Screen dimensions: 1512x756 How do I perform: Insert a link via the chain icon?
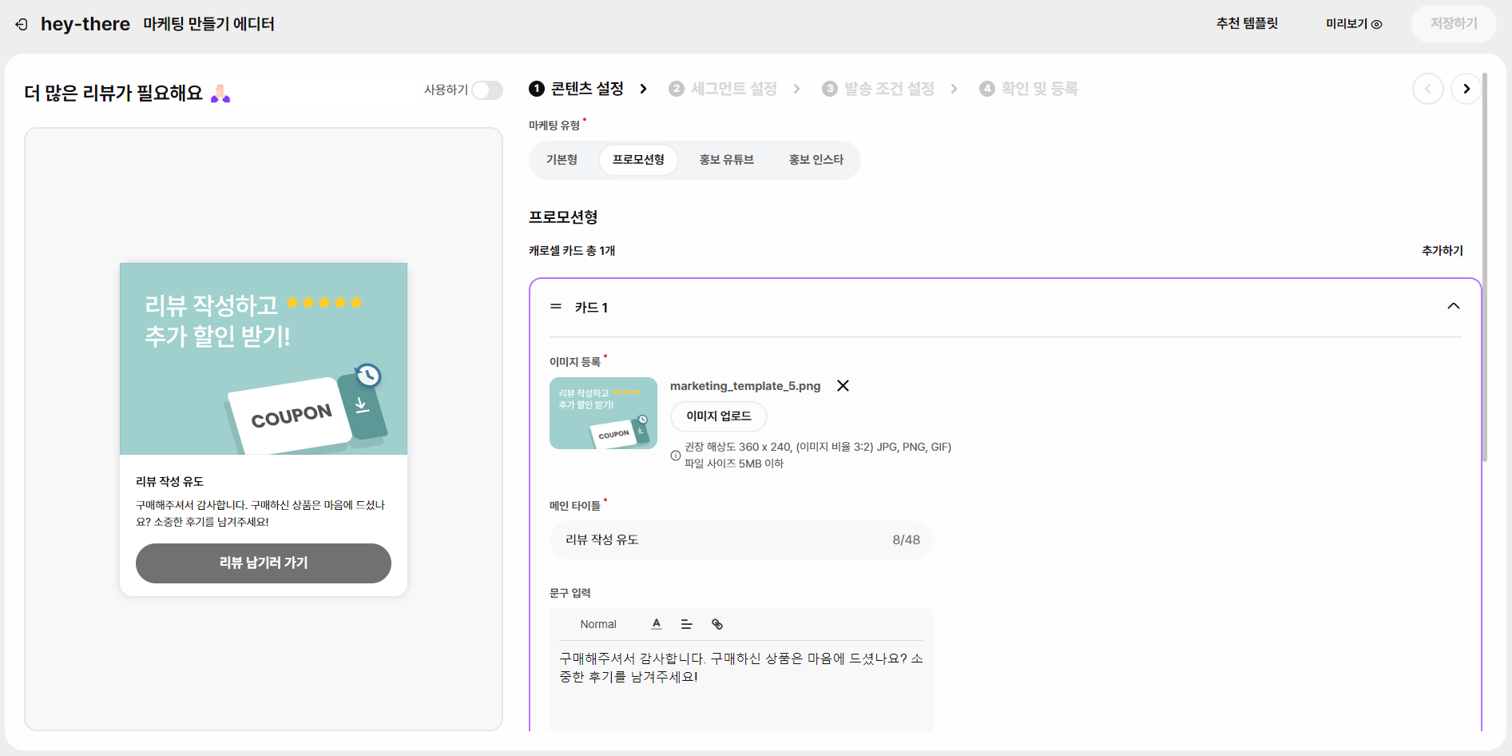click(x=717, y=624)
